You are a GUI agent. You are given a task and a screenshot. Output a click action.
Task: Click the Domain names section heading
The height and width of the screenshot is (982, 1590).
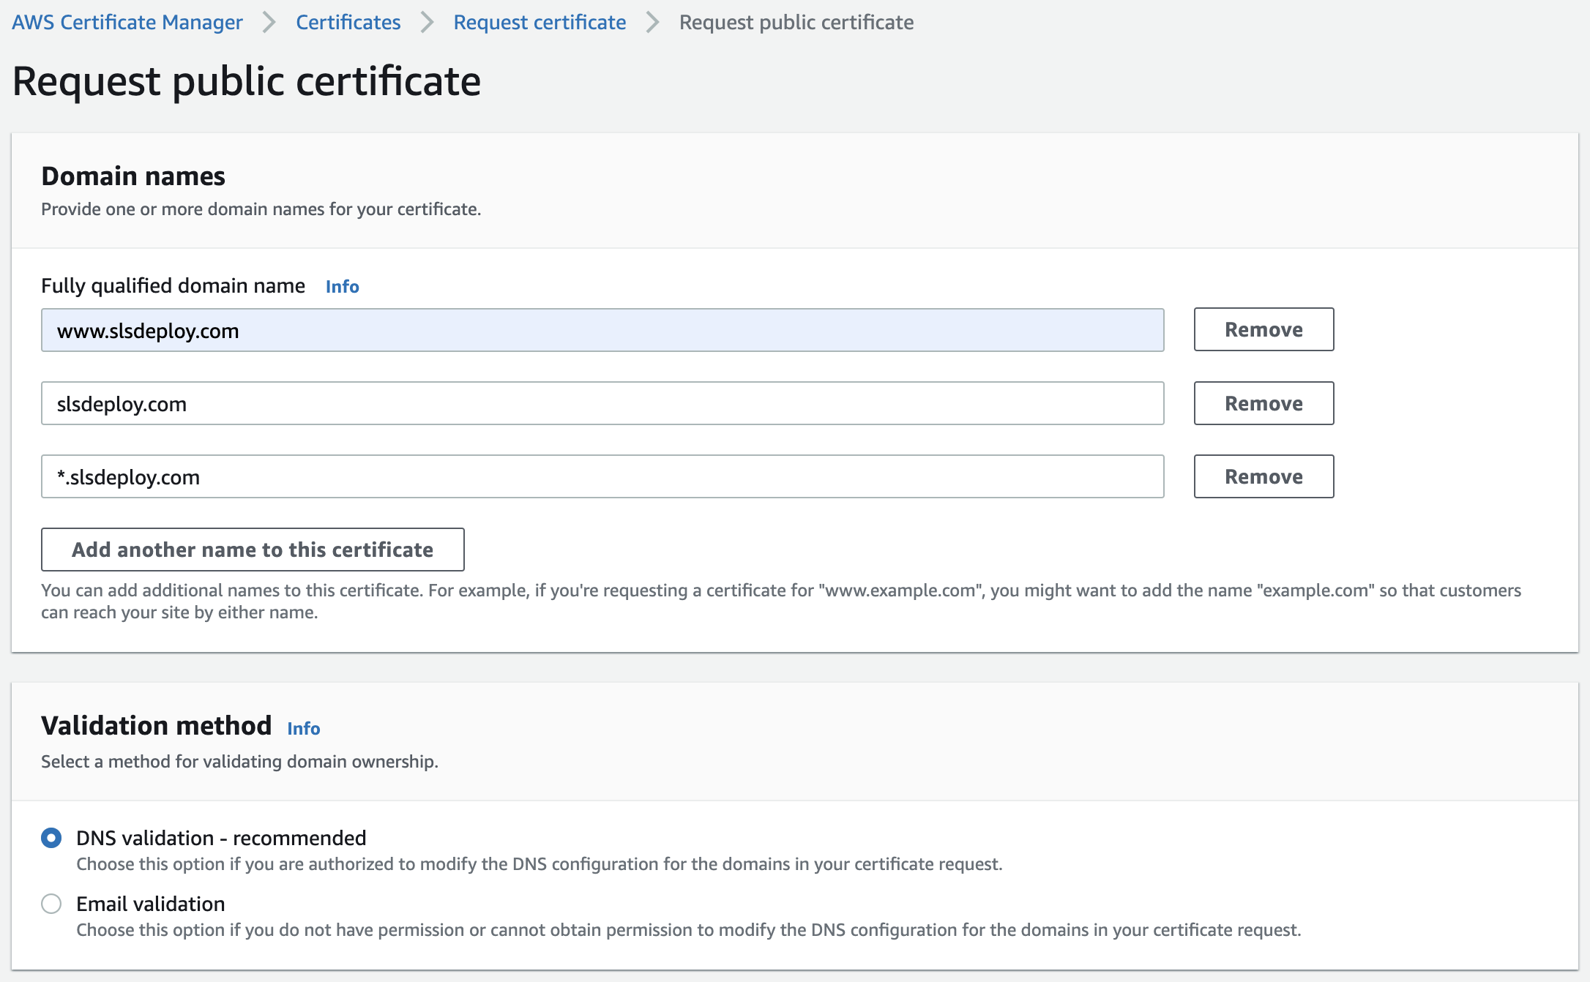133,176
